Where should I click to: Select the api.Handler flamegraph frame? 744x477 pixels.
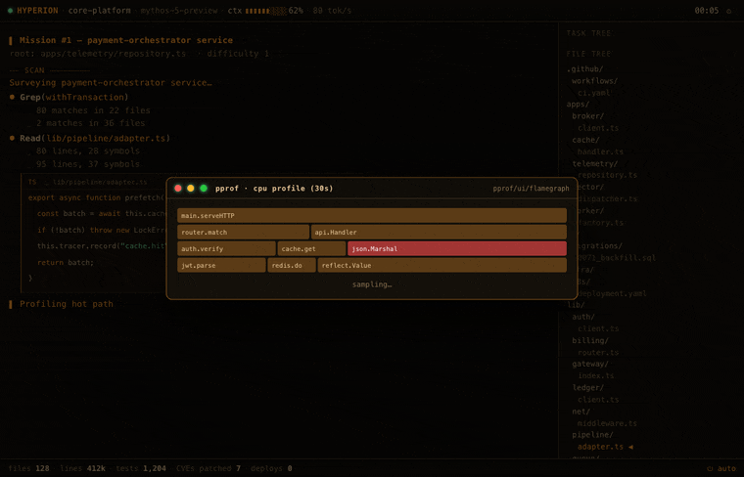pyautogui.click(x=439, y=232)
